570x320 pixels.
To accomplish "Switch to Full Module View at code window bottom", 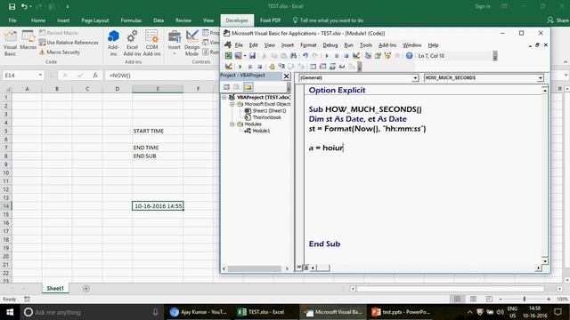I will (305, 268).
